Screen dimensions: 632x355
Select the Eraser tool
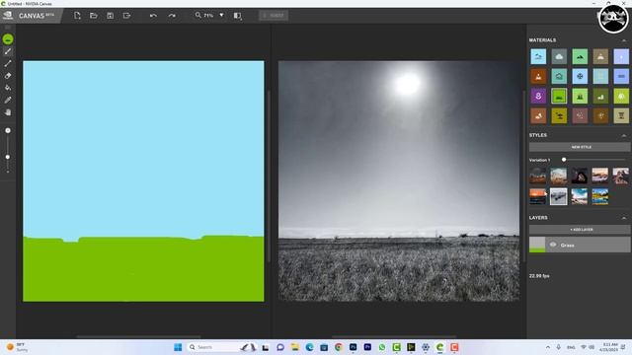(8, 76)
